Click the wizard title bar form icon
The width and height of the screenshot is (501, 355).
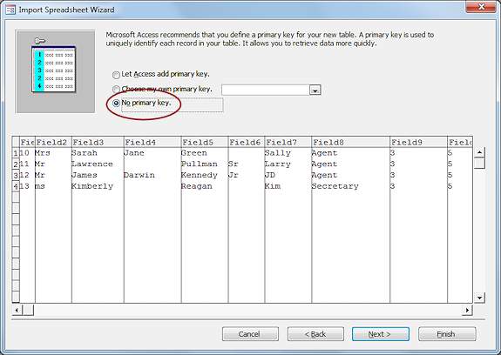pos(10,10)
